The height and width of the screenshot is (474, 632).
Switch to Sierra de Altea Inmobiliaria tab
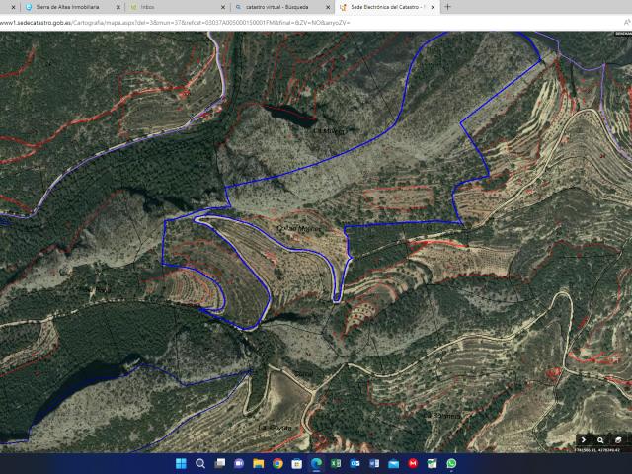click(x=66, y=6)
